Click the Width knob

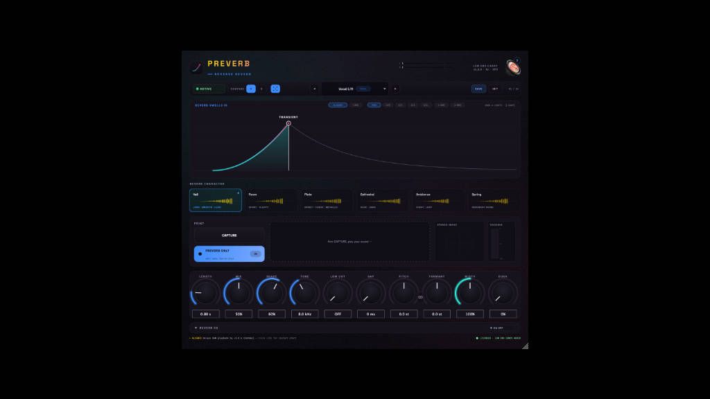coord(470,293)
